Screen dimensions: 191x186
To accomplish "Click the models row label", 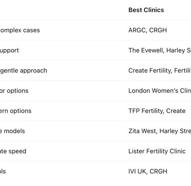I will tap(12, 131).
